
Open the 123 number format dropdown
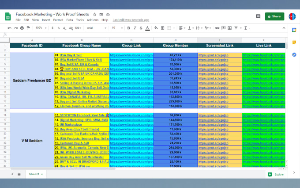[x=78, y=28]
